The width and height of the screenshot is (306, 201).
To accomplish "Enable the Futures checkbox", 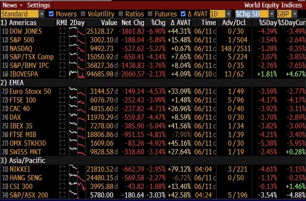I will pos(150,14).
